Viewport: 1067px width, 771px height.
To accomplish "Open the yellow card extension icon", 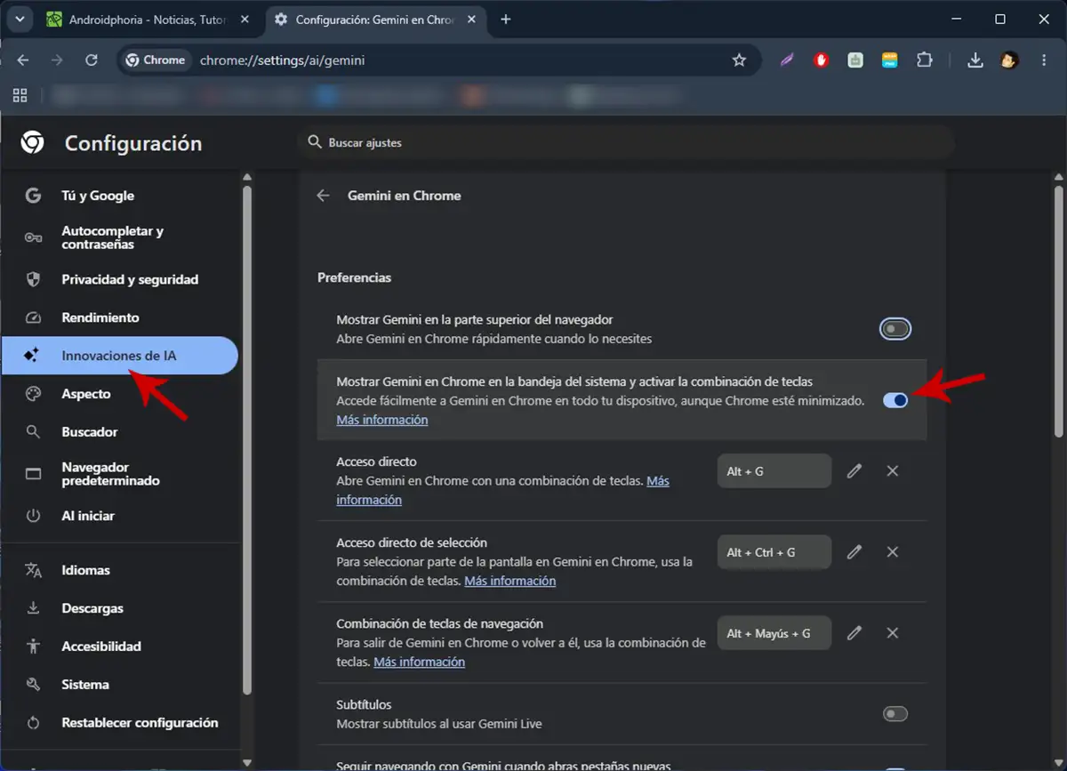I will click(x=889, y=60).
